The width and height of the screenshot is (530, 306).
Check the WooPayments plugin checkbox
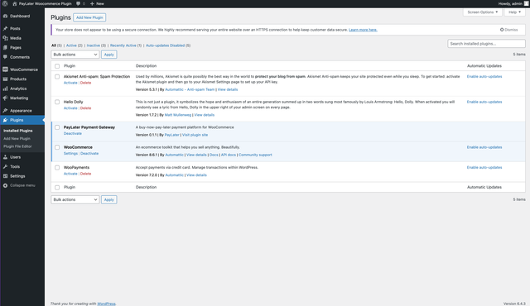[57, 168]
